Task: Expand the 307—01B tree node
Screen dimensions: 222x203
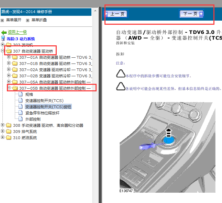Action: 9,63
